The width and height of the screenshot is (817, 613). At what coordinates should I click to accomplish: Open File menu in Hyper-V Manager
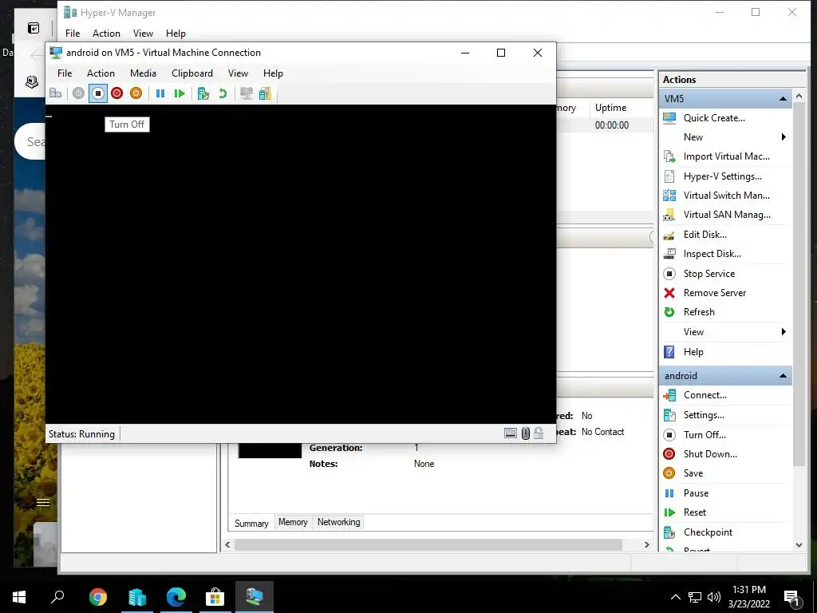pyautogui.click(x=73, y=34)
